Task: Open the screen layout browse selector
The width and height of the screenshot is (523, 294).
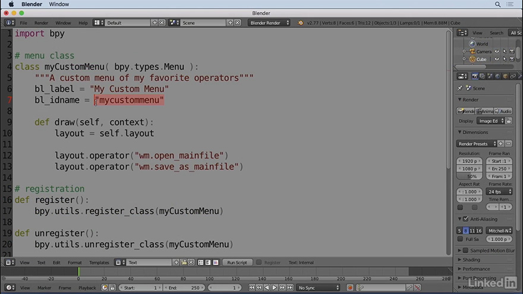Action: (x=99, y=23)
